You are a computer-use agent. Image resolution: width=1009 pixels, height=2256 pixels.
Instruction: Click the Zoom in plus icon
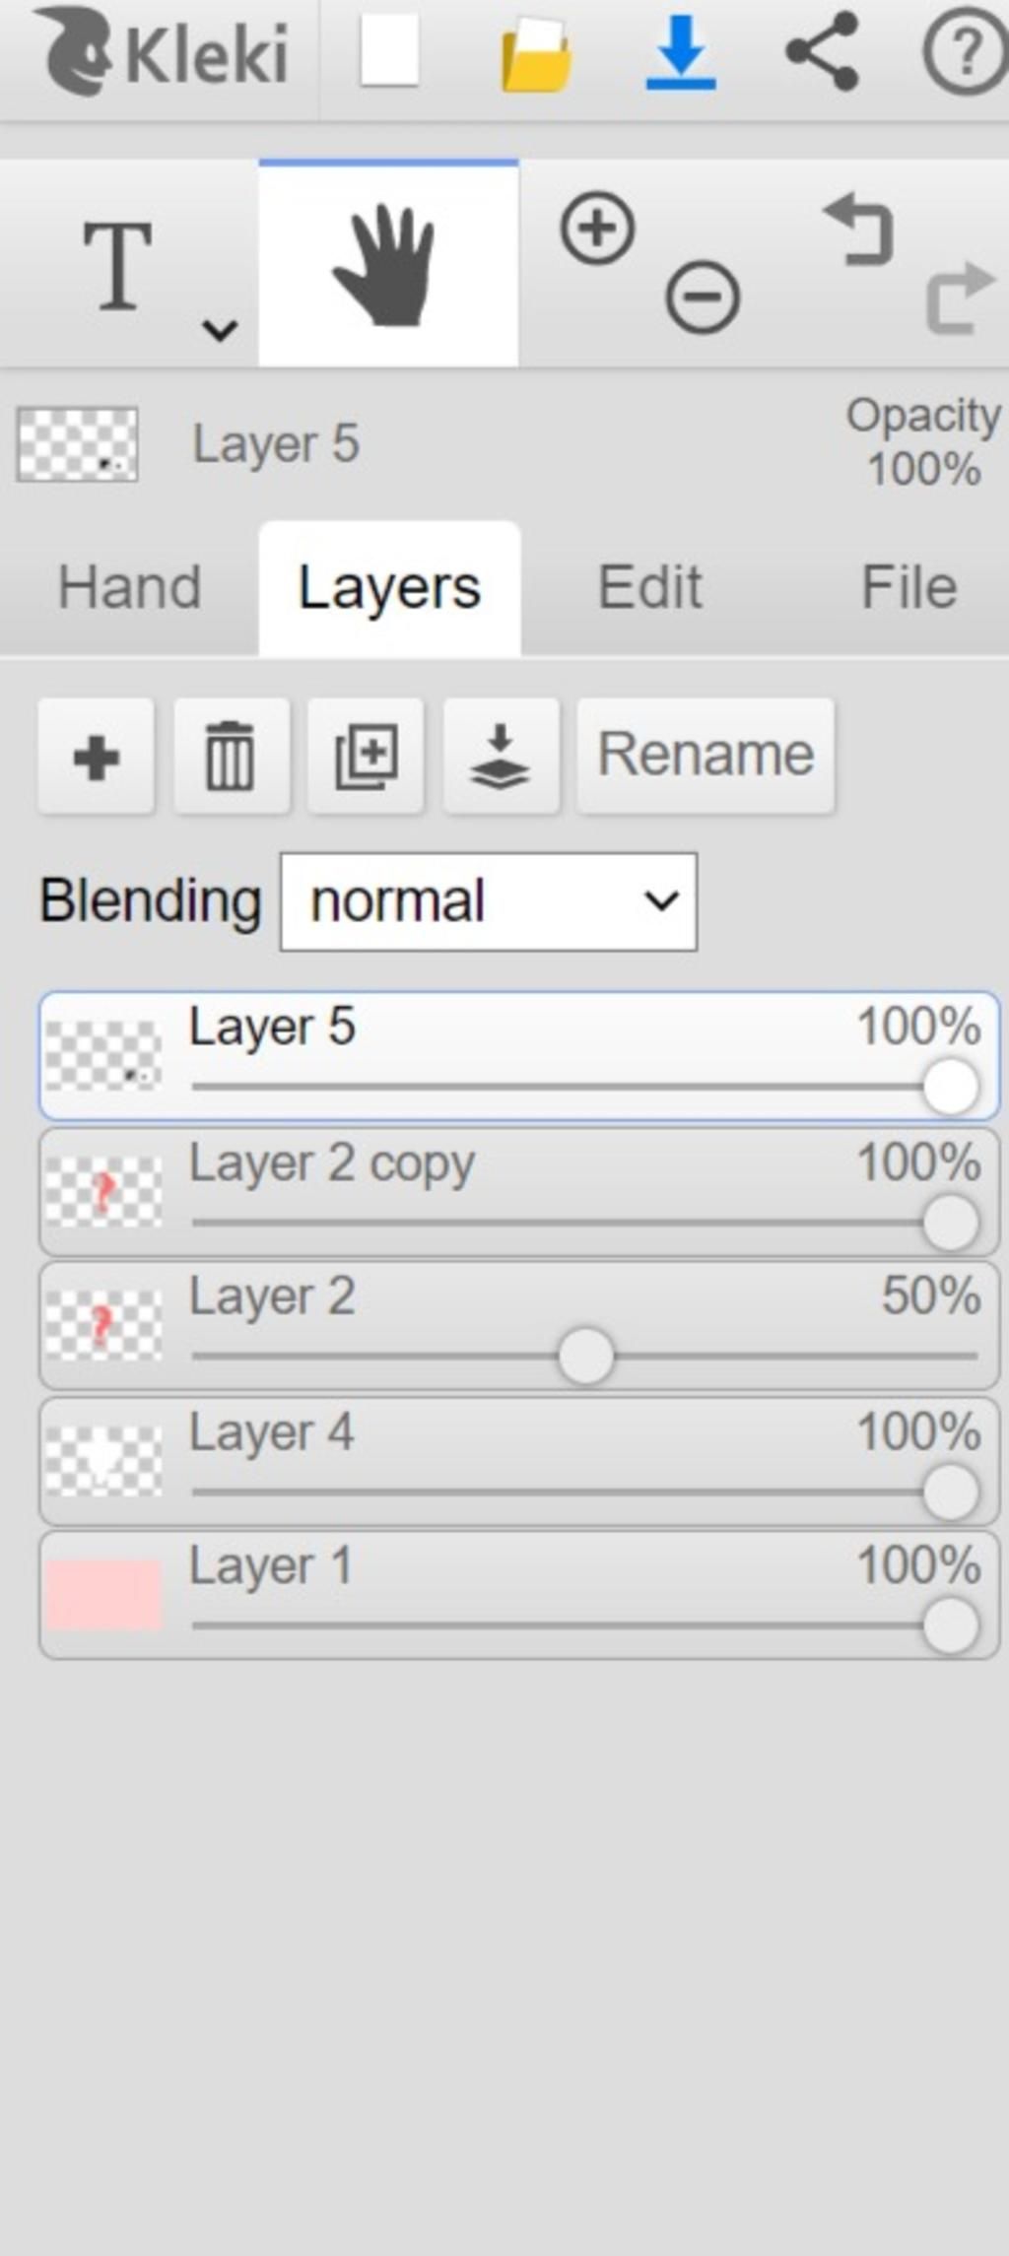[597, 229]
